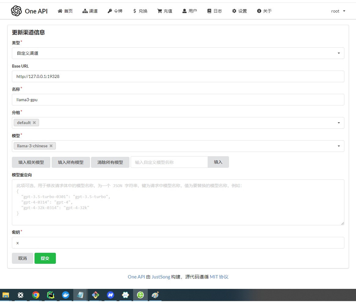
Task: Go to the 渠道 channels page
Action: tap(90, 11)
